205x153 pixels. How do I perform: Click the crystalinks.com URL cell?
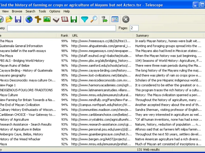pyautogui.click(x=101, y=120)
